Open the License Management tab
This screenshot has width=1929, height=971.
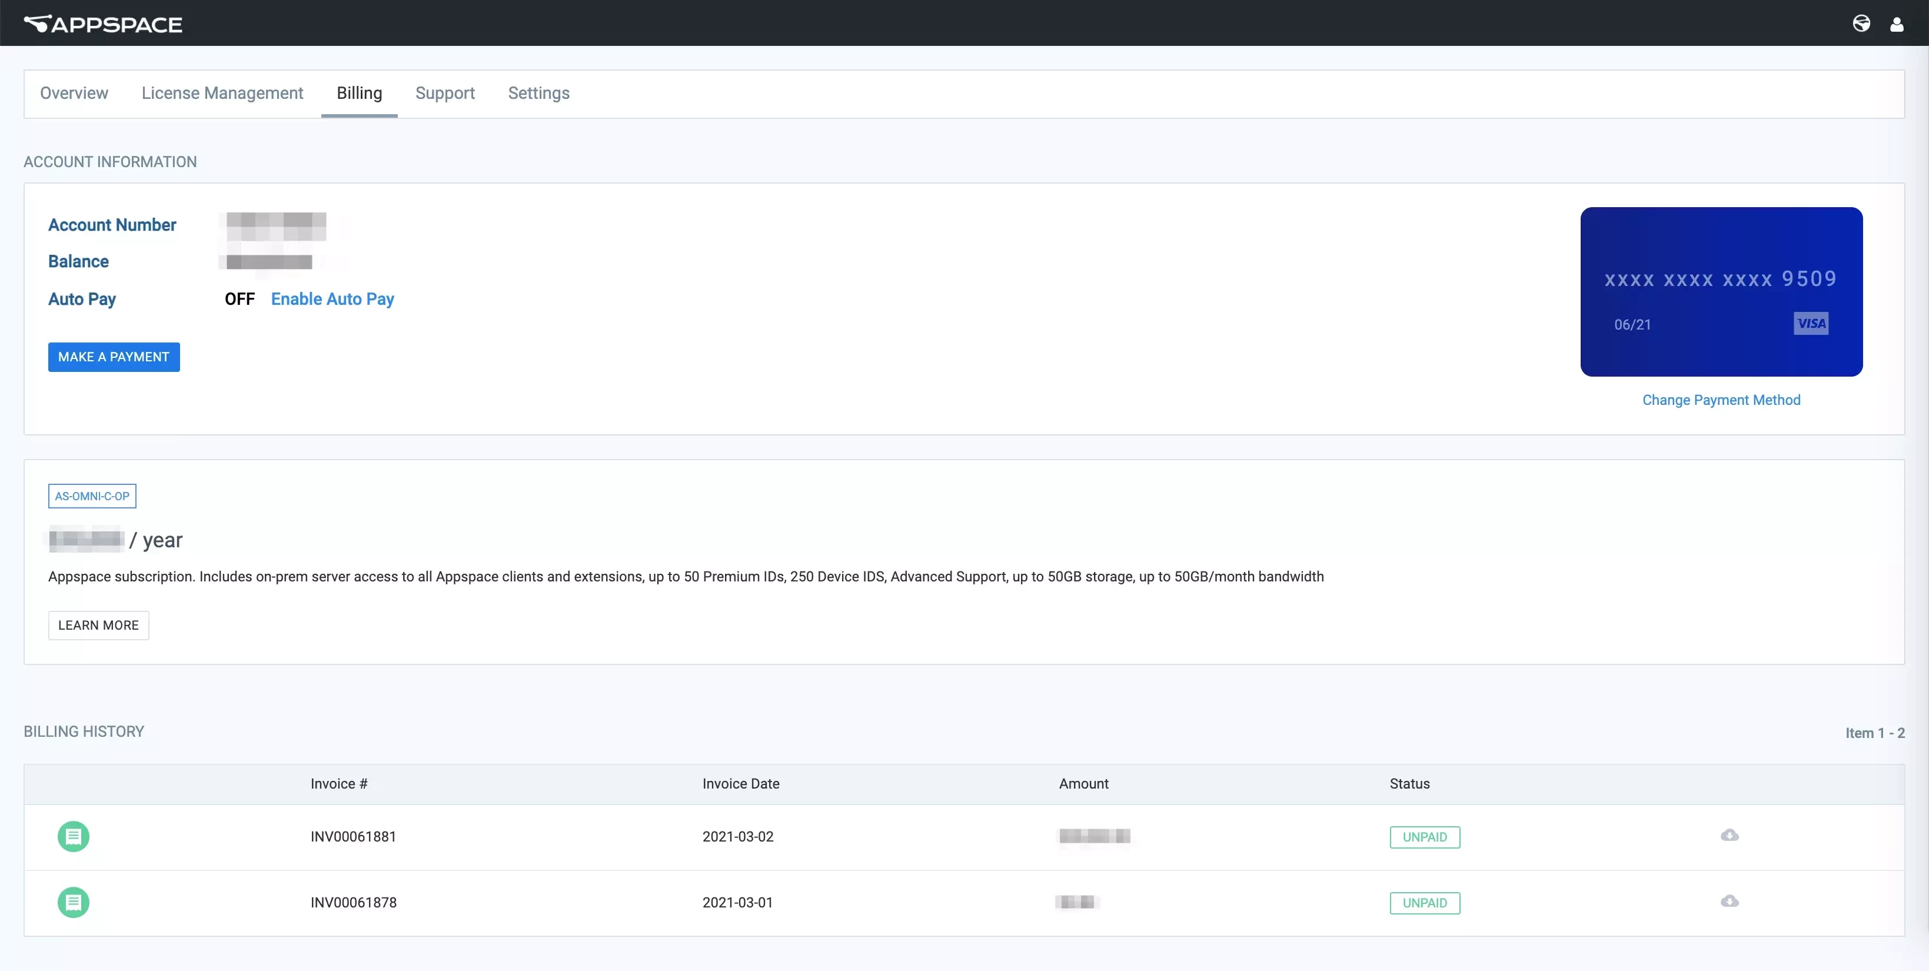[222, 93]
